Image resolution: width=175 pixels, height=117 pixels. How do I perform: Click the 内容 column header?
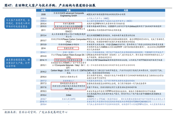tap(126, 10)
